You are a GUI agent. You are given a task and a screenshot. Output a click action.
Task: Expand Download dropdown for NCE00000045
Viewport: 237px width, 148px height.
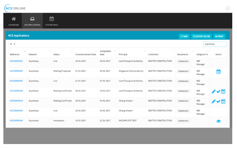point(184,111)
